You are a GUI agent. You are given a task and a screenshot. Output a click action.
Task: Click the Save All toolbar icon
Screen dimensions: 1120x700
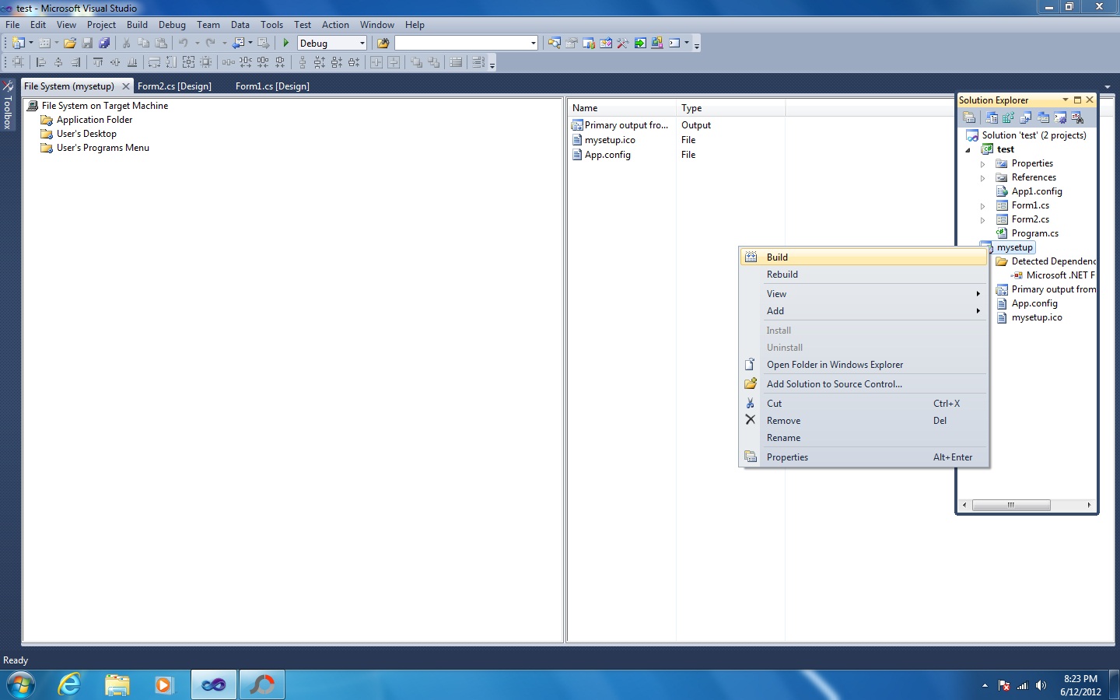point(105,43)
